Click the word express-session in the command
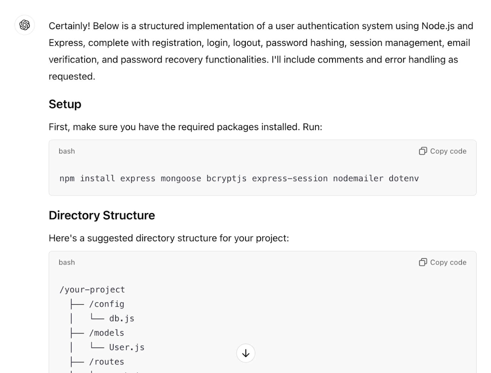 click(290, 178)
